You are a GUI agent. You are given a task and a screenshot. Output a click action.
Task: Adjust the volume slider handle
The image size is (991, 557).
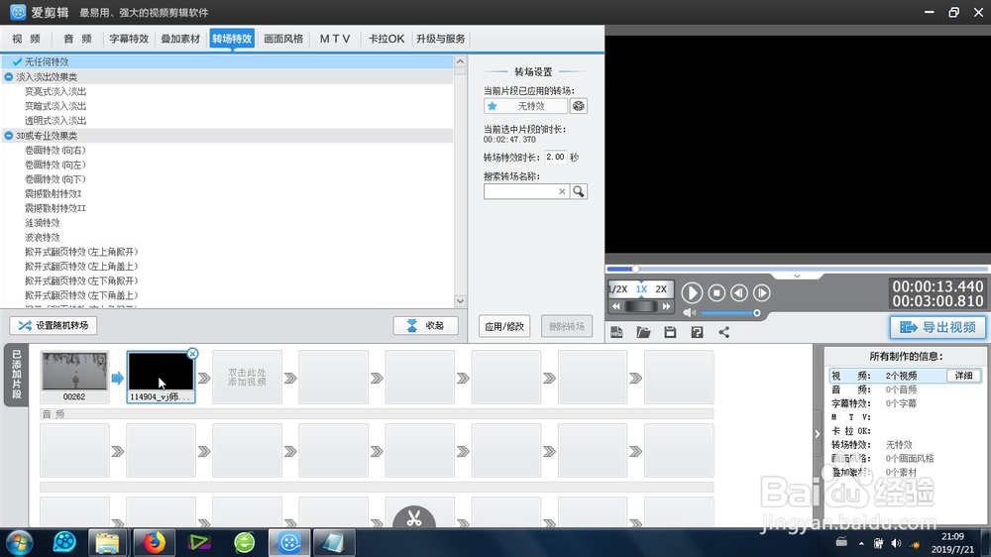click(756, 313)
